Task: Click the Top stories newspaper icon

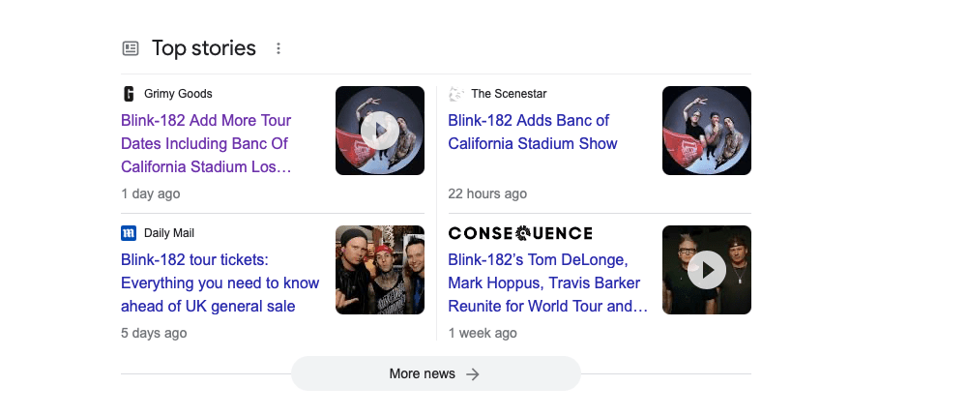Action: (131, 48)
